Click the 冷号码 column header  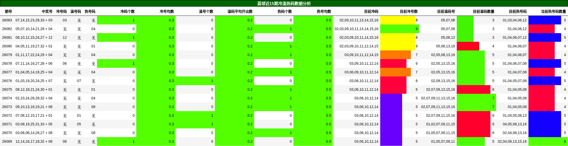tap(61, 11)
